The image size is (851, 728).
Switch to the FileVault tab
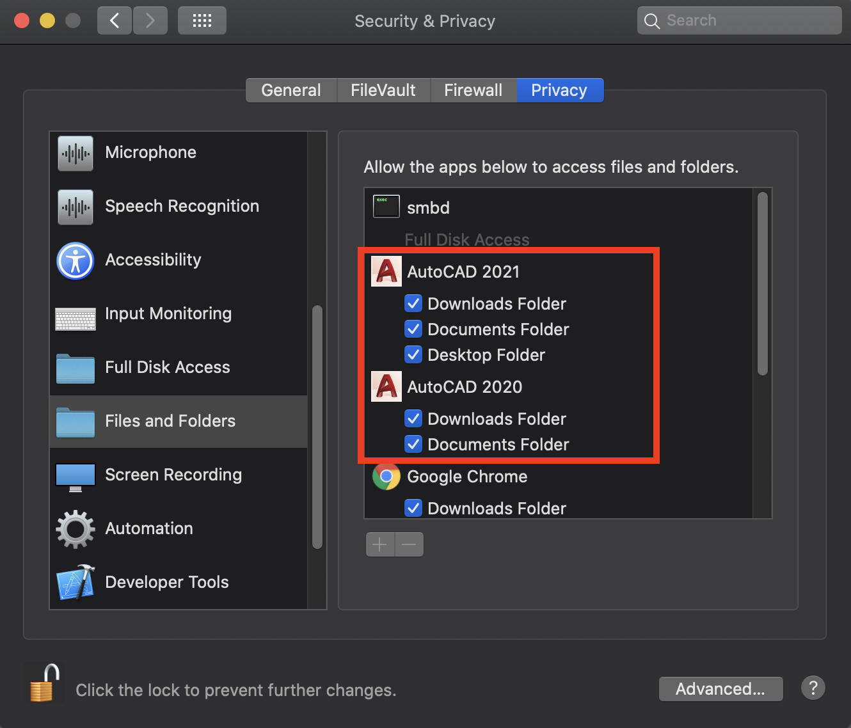383,90
